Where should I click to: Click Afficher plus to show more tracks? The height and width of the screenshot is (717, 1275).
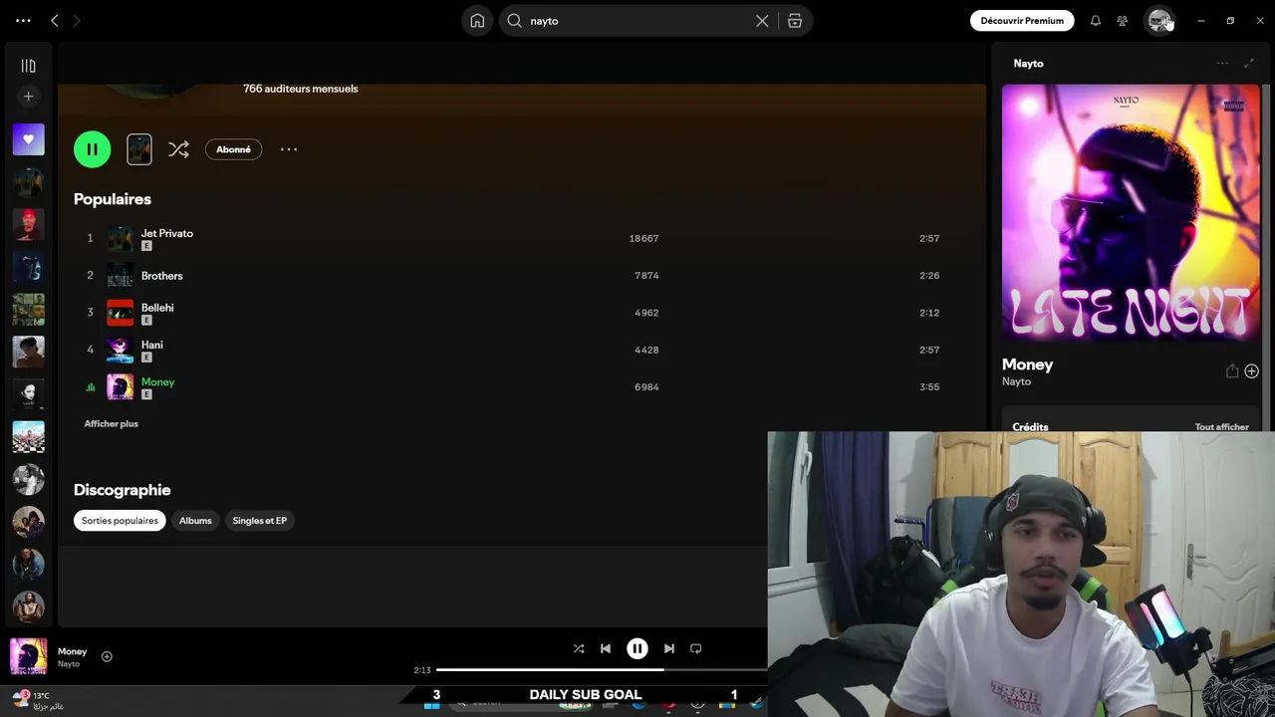(x=111, y=423)
